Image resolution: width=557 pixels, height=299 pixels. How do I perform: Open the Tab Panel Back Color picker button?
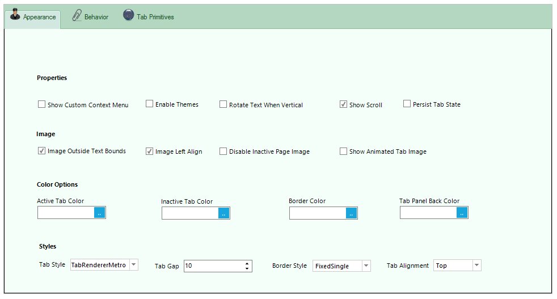(x=462, y=213)
